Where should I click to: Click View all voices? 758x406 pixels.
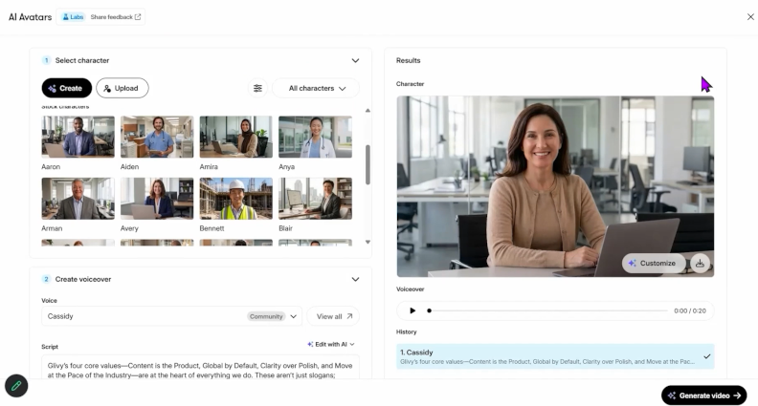coord(334,316)
